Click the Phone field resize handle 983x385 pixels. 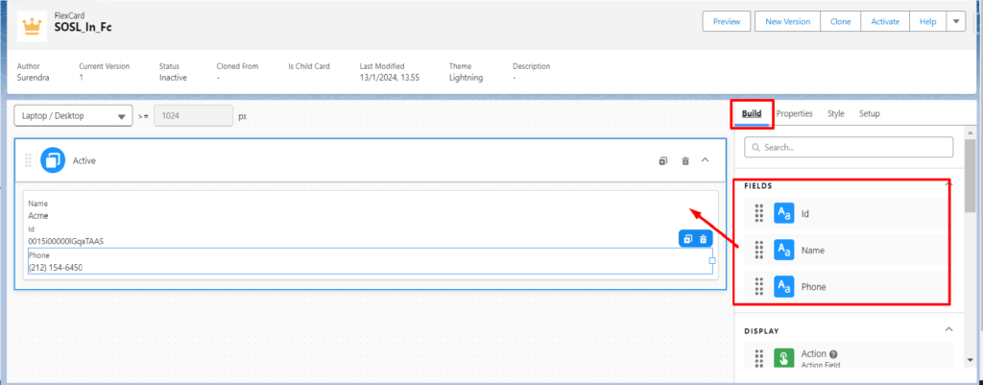(712, 260)
